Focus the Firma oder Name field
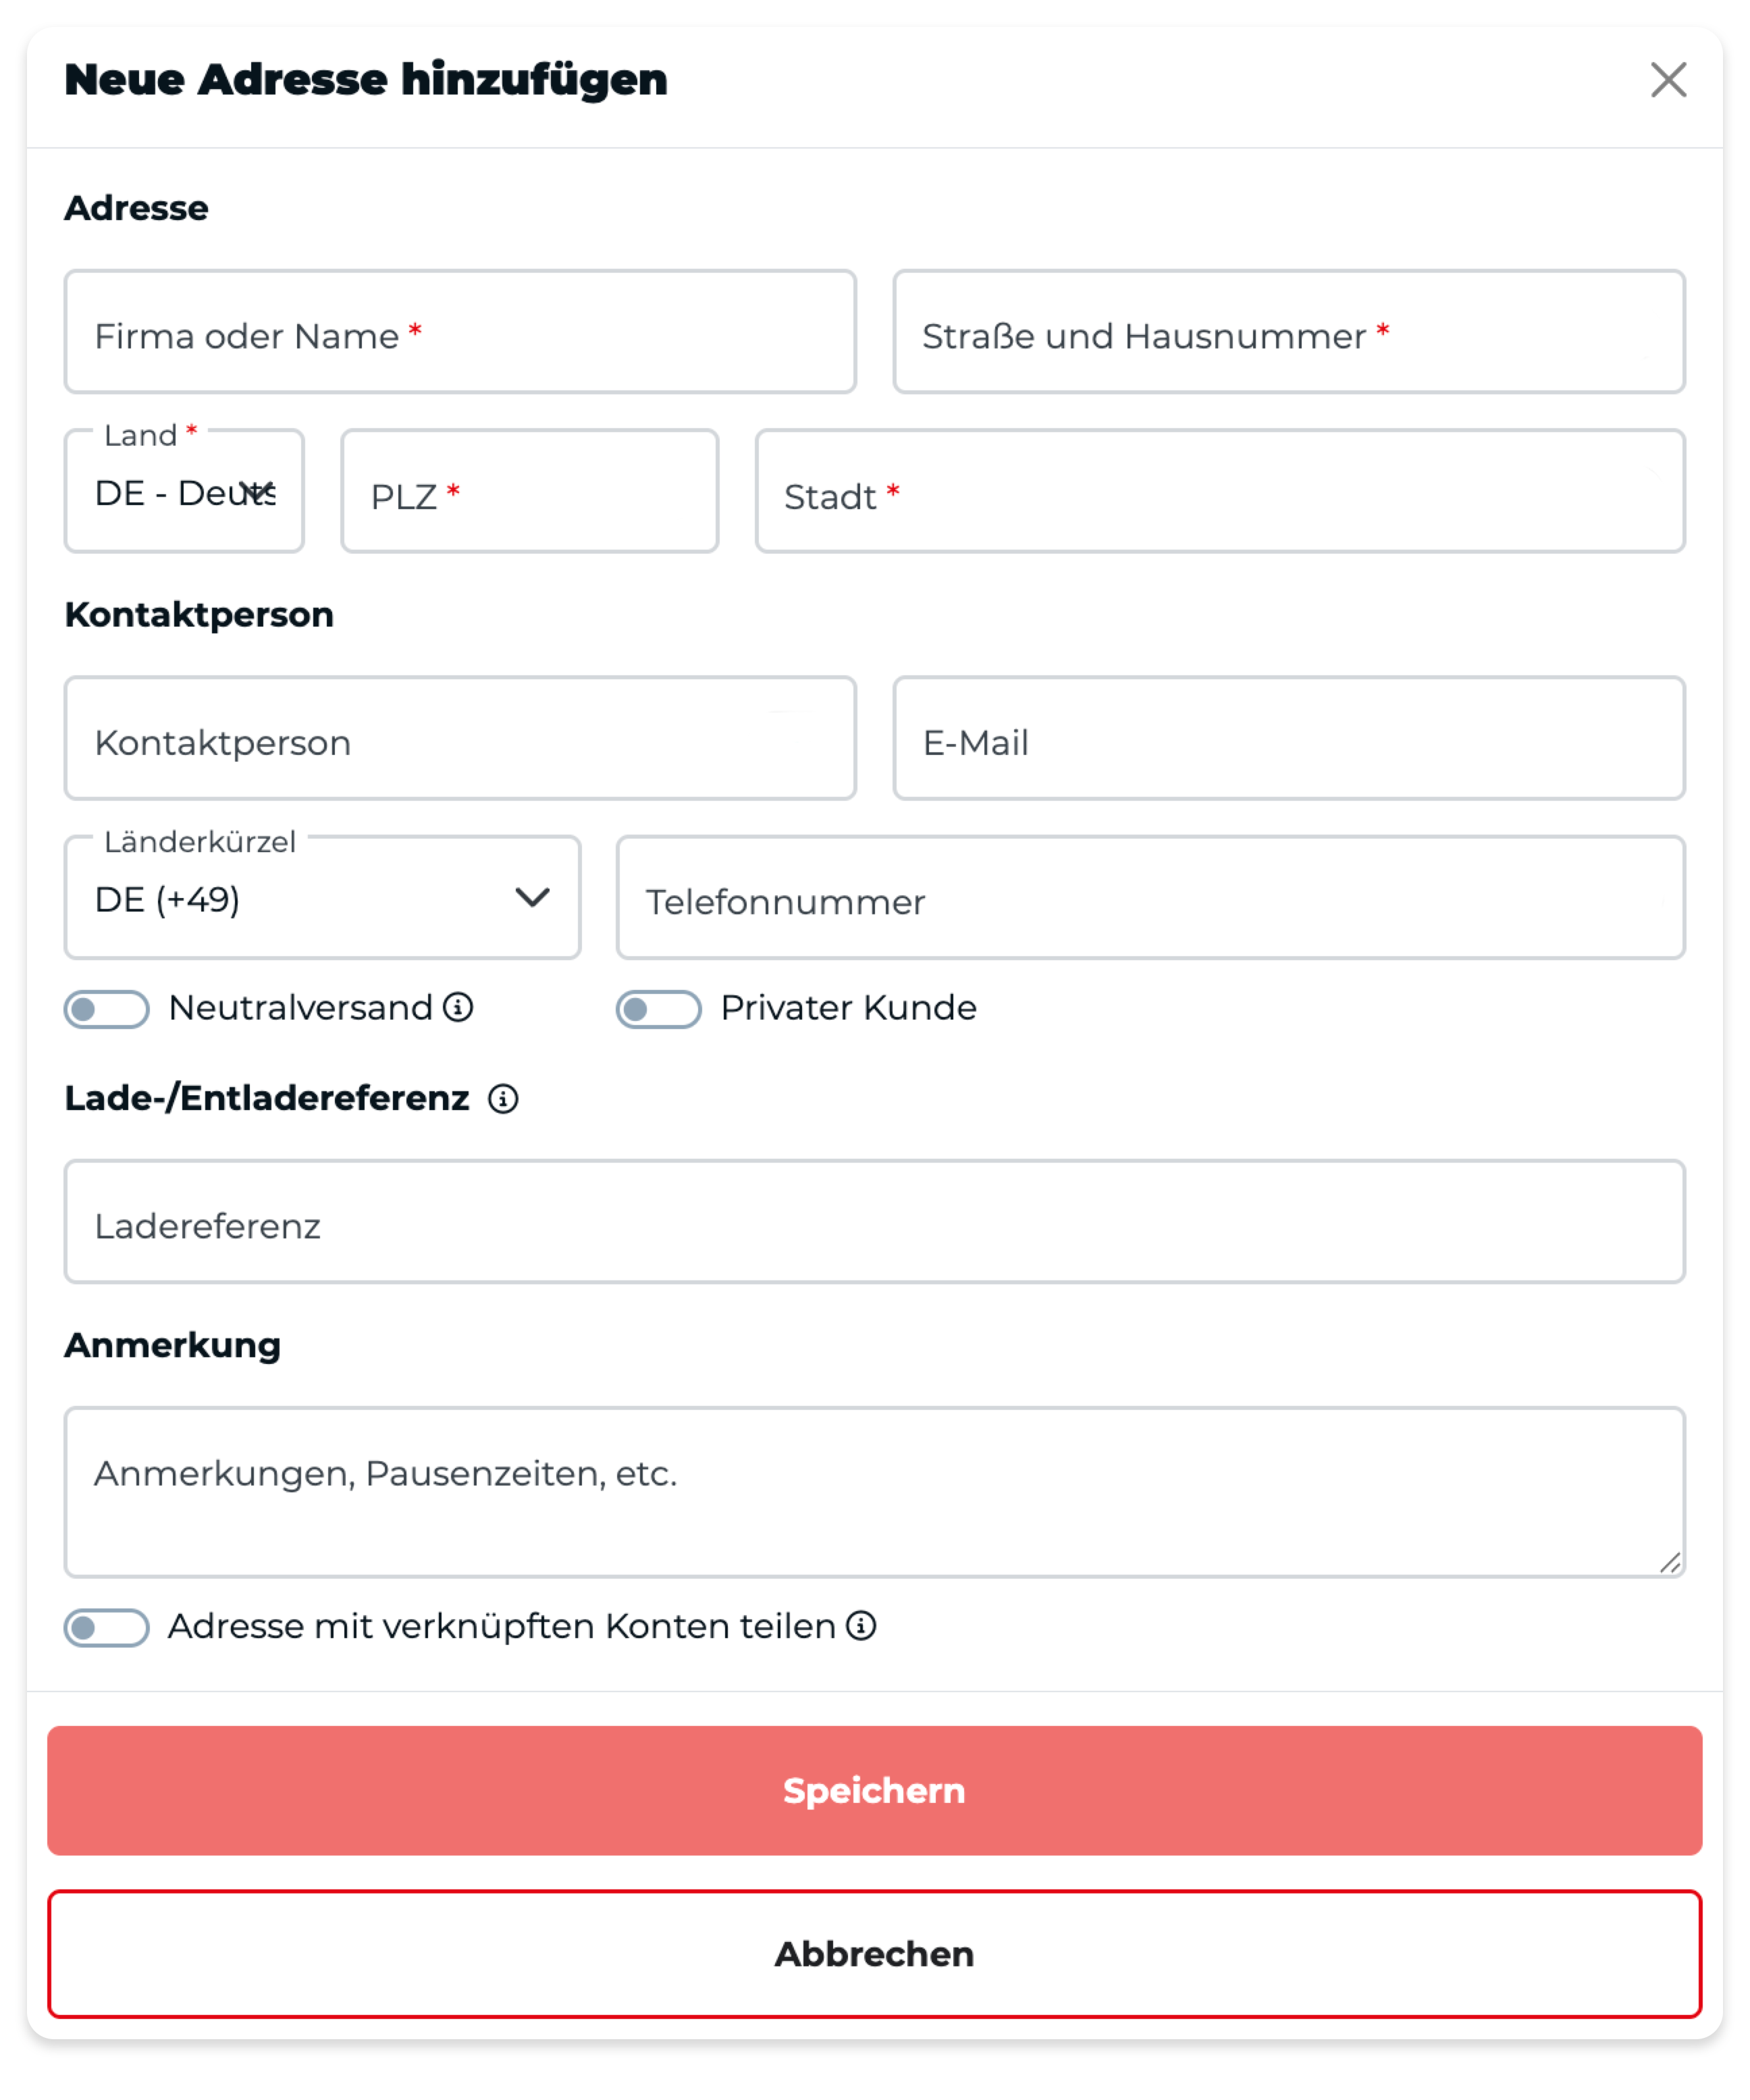 460,332
